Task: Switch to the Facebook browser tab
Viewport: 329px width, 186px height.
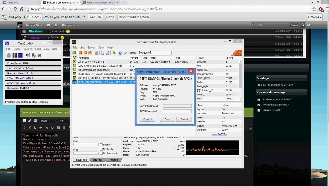Action: tap(20, 3)
